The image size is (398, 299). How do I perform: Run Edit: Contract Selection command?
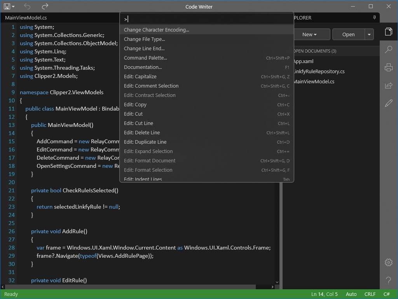[207, 95]
